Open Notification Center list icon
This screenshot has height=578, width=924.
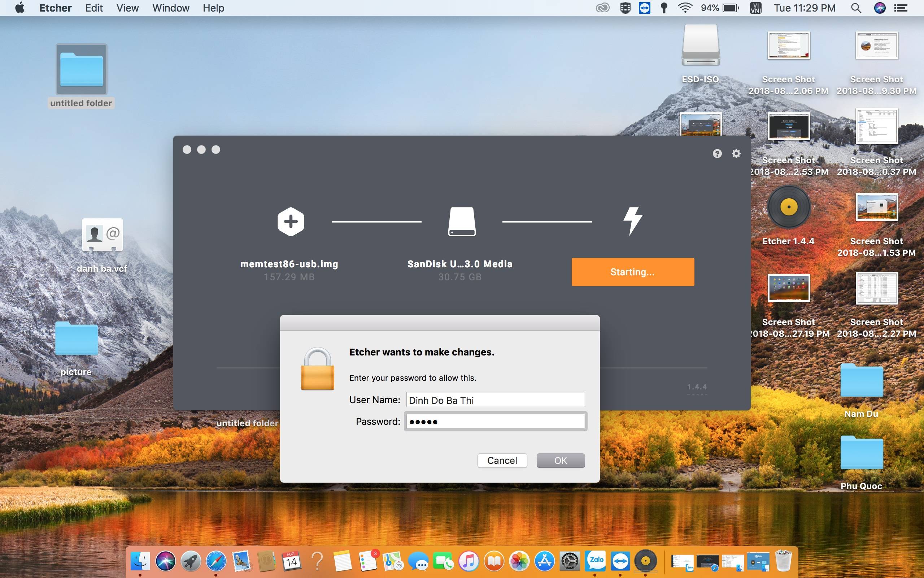901,8
